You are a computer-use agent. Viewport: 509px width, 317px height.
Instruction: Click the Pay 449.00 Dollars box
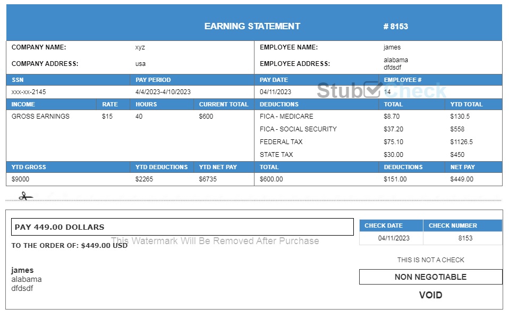coord(182,227)
